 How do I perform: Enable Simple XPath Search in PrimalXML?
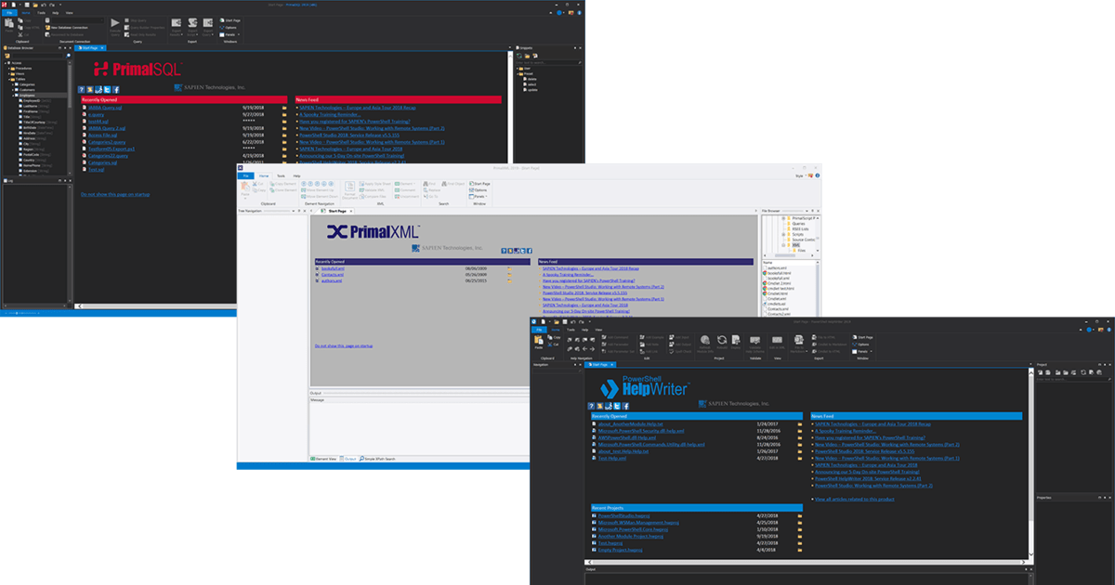click(x=378, y=458)
